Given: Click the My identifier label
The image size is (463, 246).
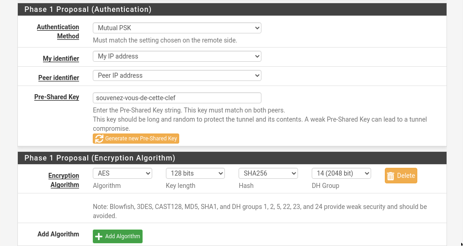Looking at the screenshot, I should pyautogui.click(x=61, y=59).
